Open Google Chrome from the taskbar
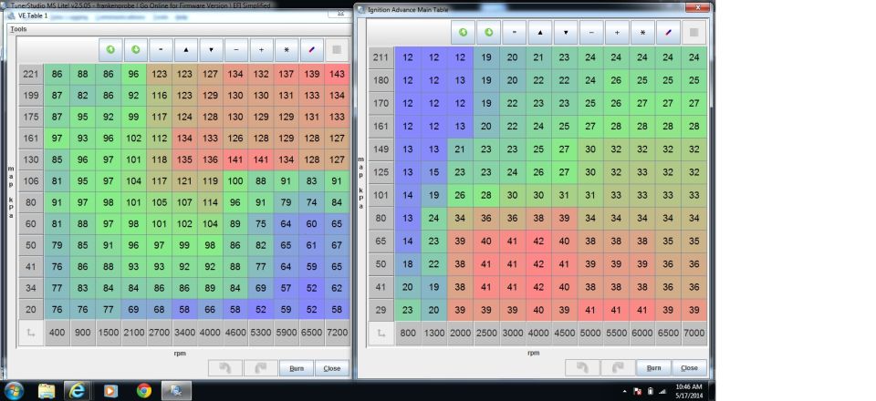 coord(144,390)
